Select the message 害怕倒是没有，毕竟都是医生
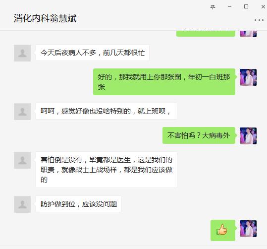267x249 pixels. [106, 170]
